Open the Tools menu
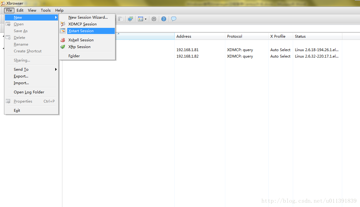Screen dimensions: 360x207 (x=46, y=10)
